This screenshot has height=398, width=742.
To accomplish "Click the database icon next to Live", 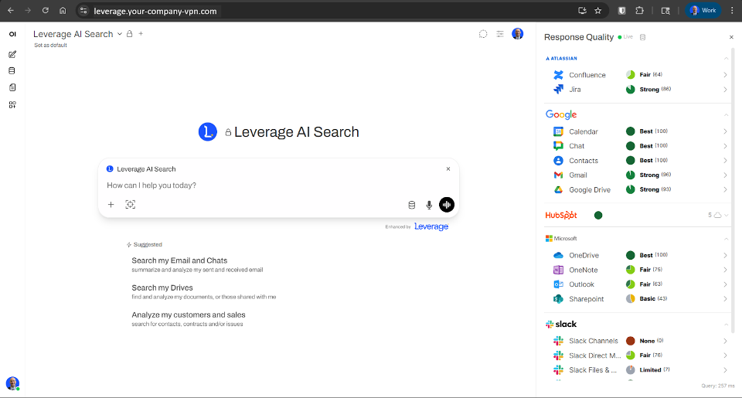I will 642,37.
